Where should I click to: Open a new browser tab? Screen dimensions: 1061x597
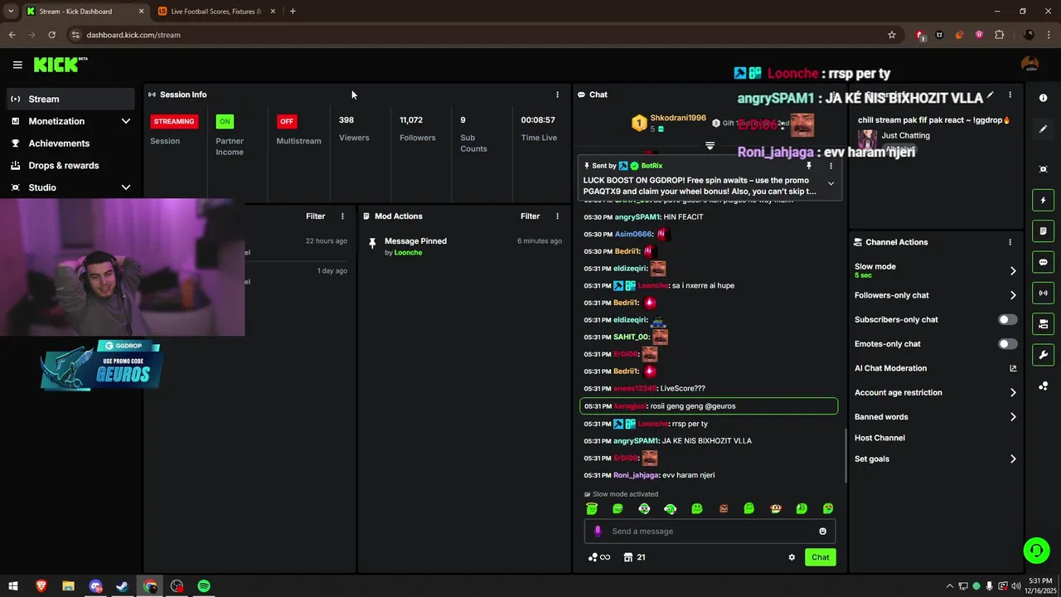pos(293,12)
